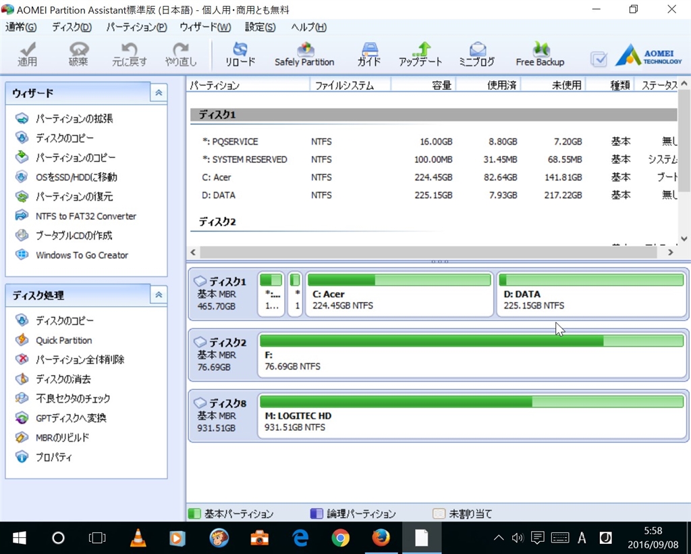
Task: Click the volume speaker tray icon
Action: pos(518,538)
